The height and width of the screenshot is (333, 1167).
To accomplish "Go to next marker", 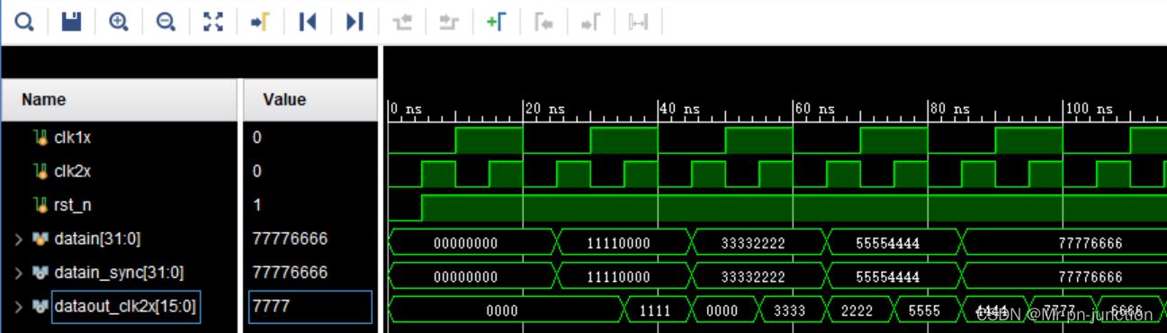I will (590, 22).
